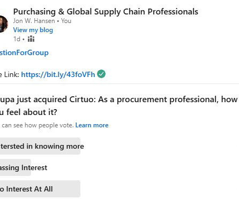
Task: Click the word Cirtuo in the poll question
Action: (83, 99)
